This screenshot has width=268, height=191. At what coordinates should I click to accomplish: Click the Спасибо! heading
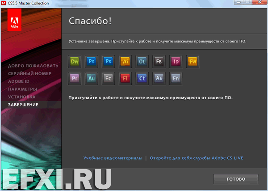pyautogui.click(x=90, y=21)
